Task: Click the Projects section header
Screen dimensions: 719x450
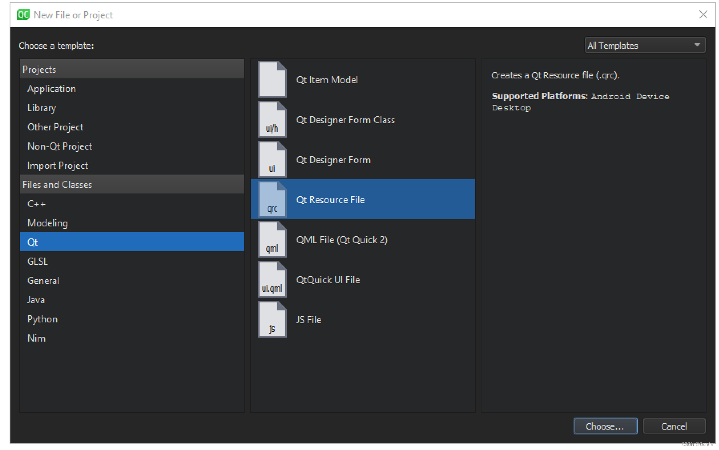Action: point(132,69)
